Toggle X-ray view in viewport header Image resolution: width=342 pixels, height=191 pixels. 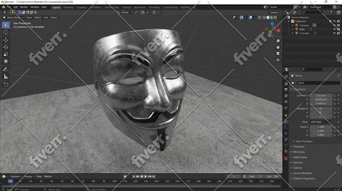(259, 18)
